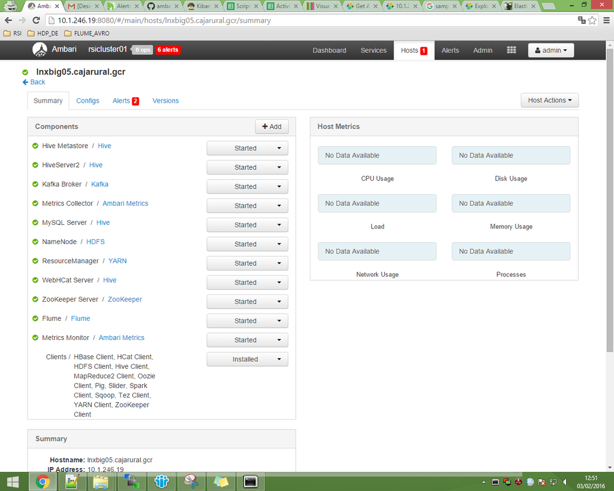
Task: Open Hive Metastore Started dropdown
Action: [248, 148]
